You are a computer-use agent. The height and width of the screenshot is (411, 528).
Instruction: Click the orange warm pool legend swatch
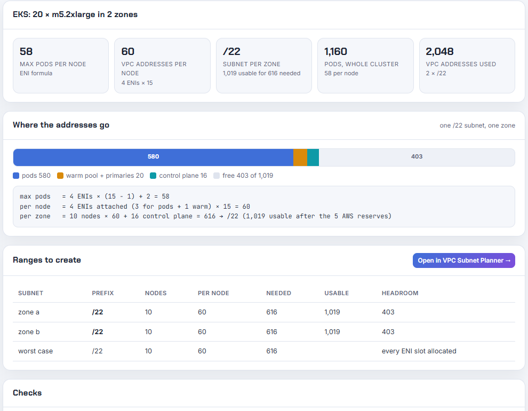coord(60,176)
